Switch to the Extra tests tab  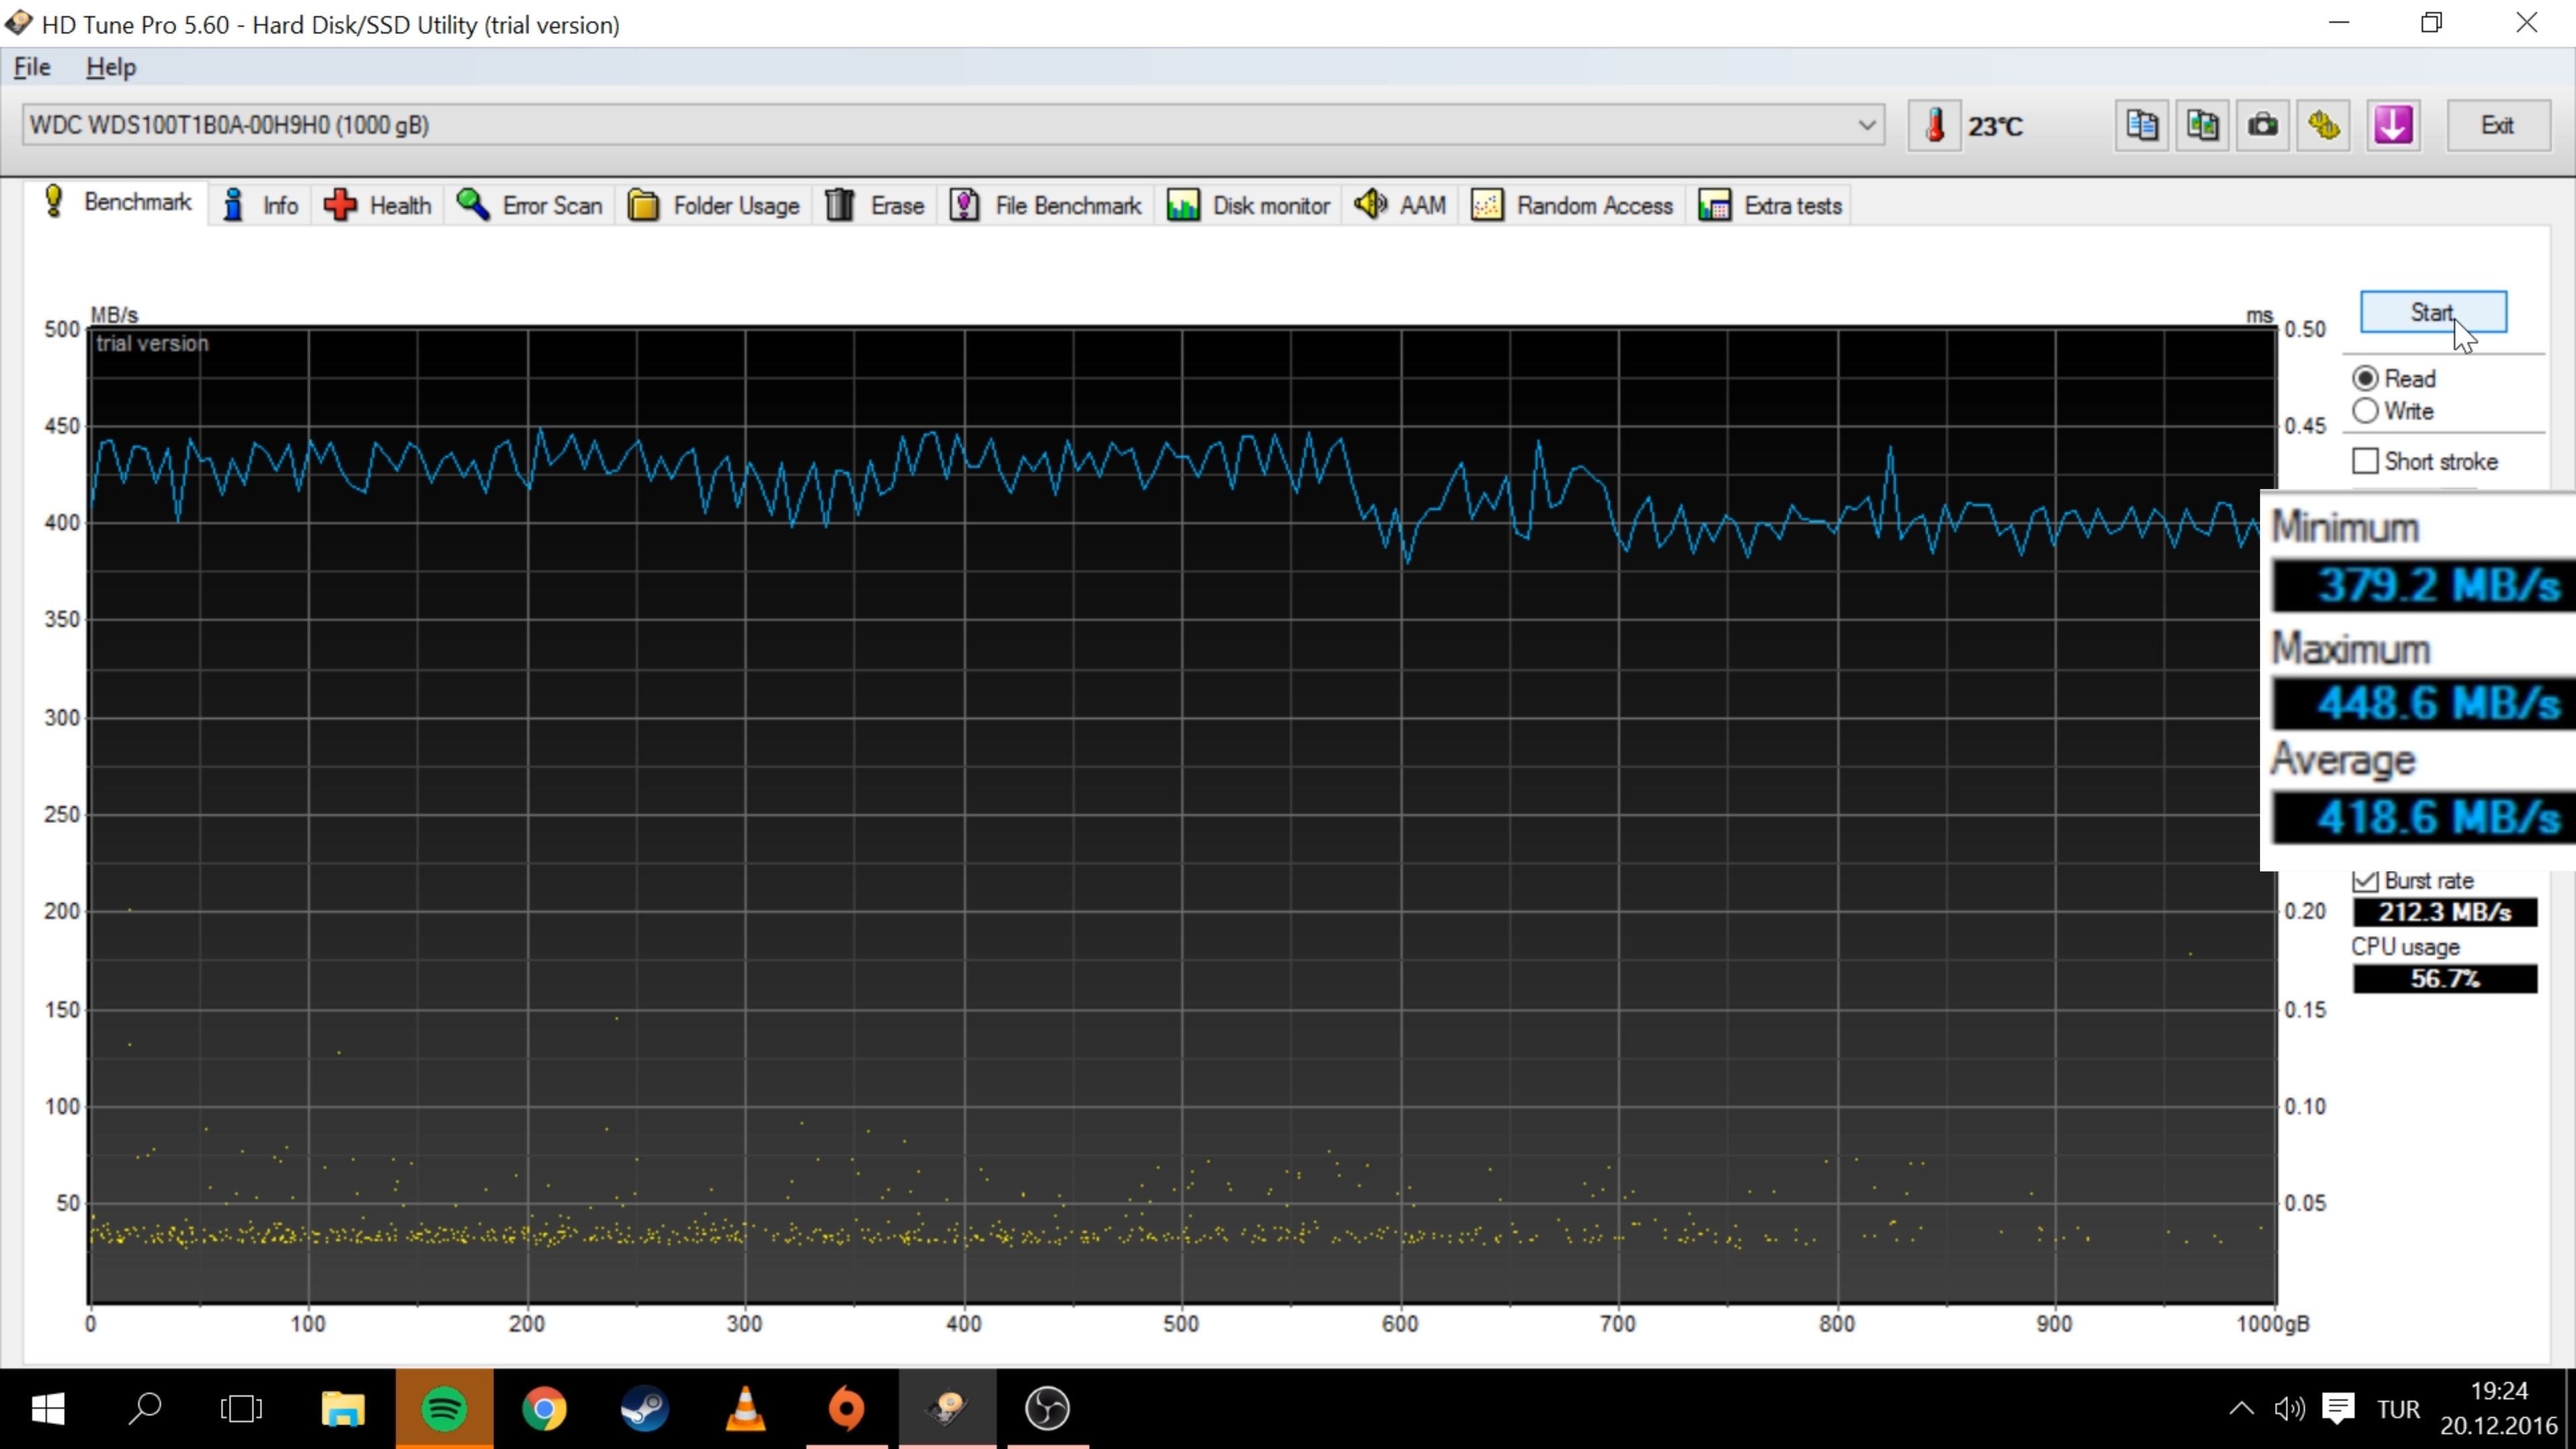coord(1770,205)
